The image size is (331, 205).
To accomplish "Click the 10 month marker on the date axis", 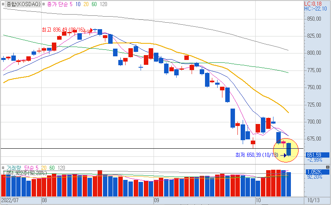I will click(x=258, y=200).
